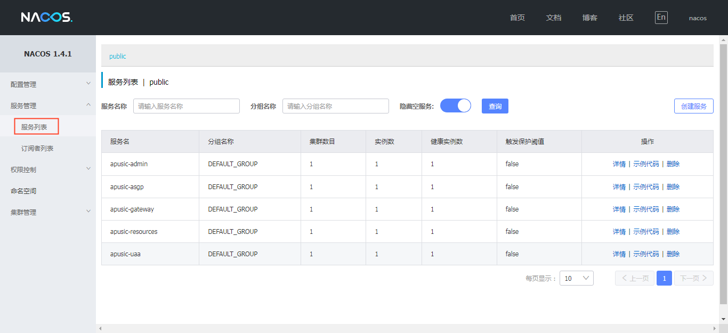Screen dimensions: 728x333
Task: Click the horizontal scrollbar left arrow
Action: (x=100, y=328)
